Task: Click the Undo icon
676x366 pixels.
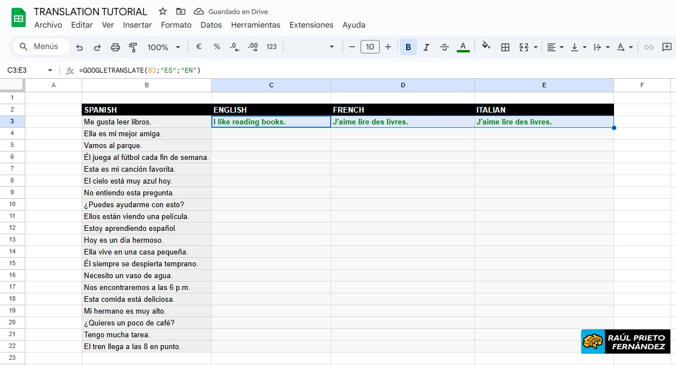Action: tap(79, 47)
